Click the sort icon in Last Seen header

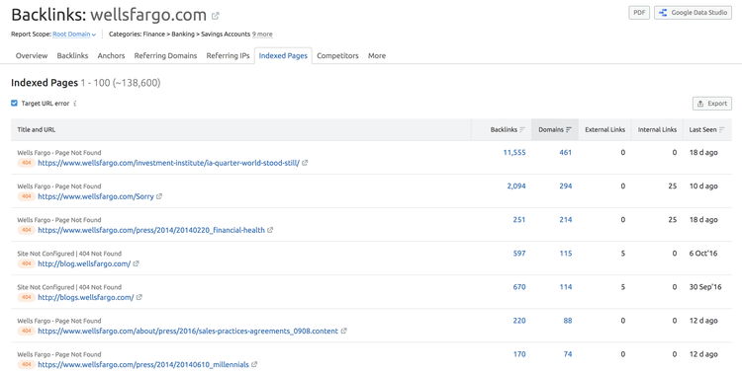[x=721, y=130]
